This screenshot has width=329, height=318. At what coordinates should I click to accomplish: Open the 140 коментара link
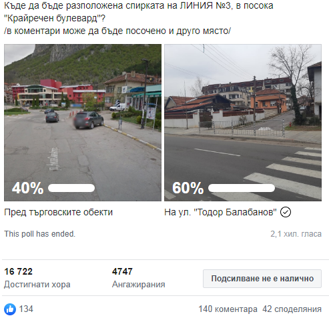pyautogui.click(x=228, y=309)
